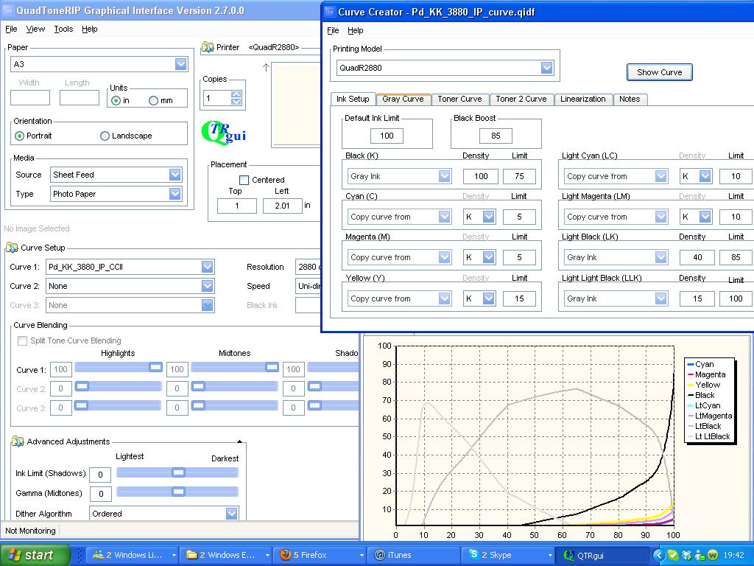754x566 pixels.
Task: Click the Placement Top field
Action: pos(236,206)
